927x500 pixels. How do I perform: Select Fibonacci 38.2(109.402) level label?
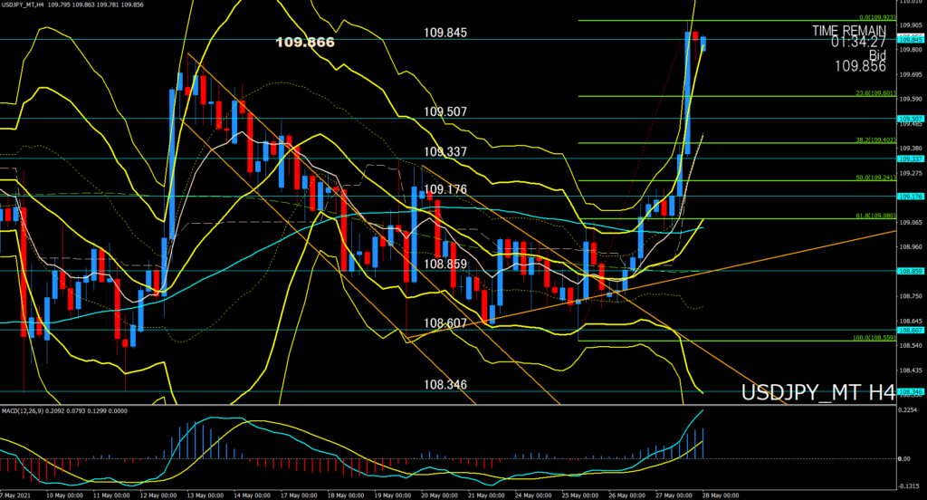[875, 140]
